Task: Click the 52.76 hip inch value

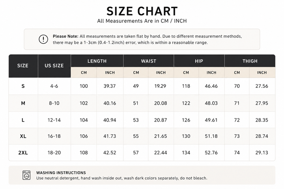Action: (211, 153)
